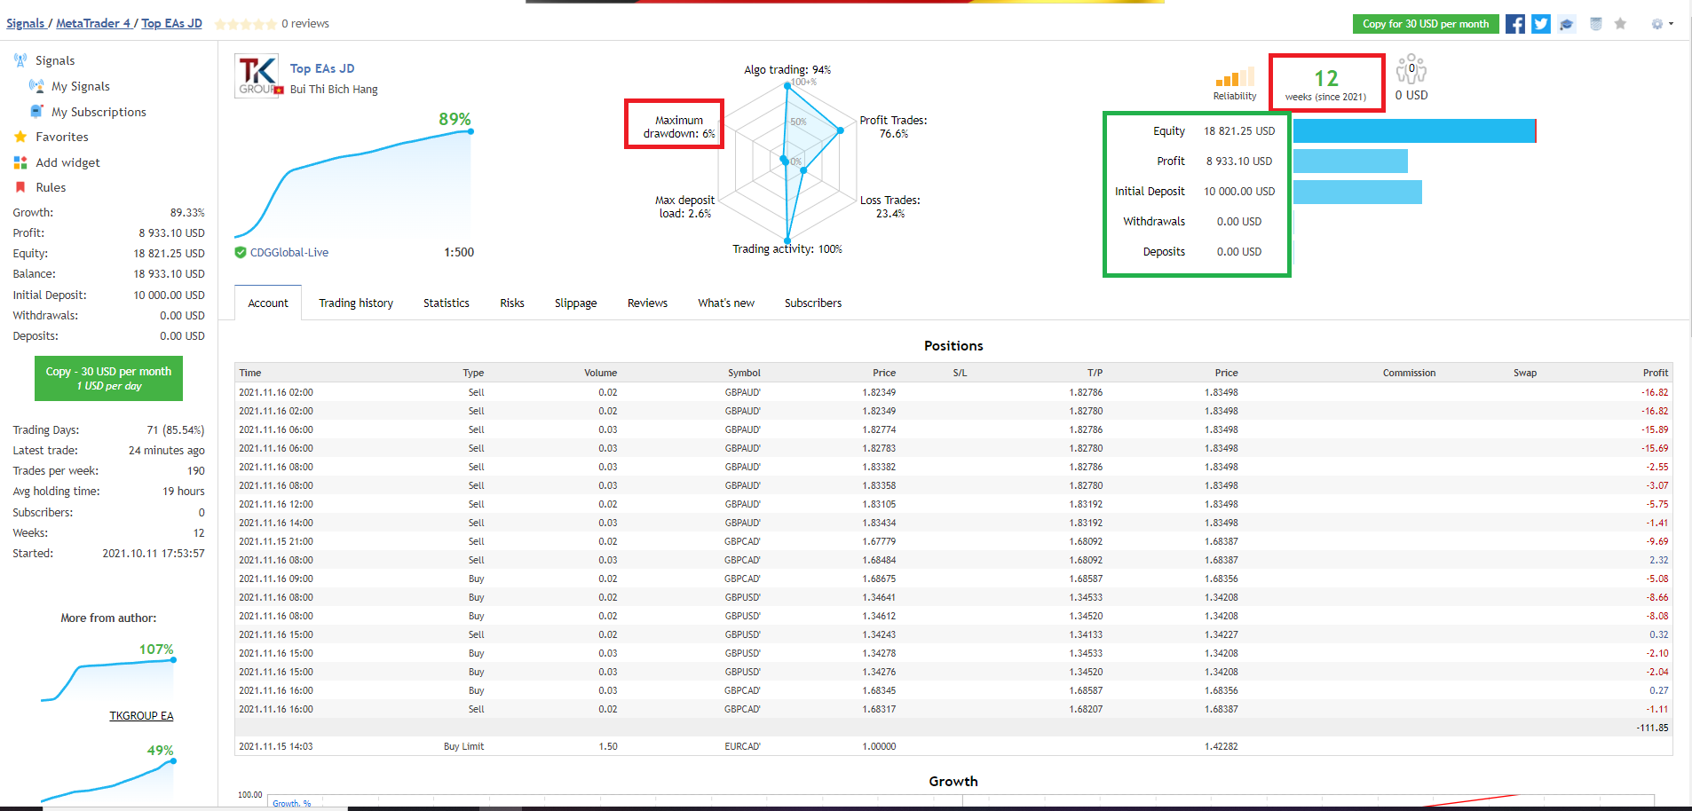Click the gray star favorite icon

(x=1620, y=24)
